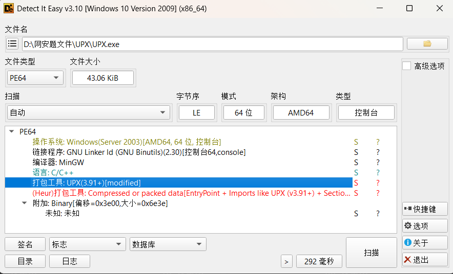
Task: Click the file path input field
Action: (x=212, y=44)
